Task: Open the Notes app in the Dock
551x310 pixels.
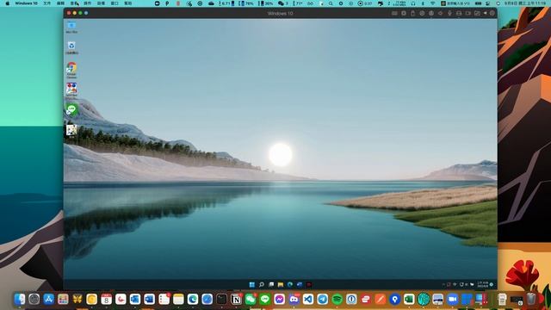Action: pos(178,299)
